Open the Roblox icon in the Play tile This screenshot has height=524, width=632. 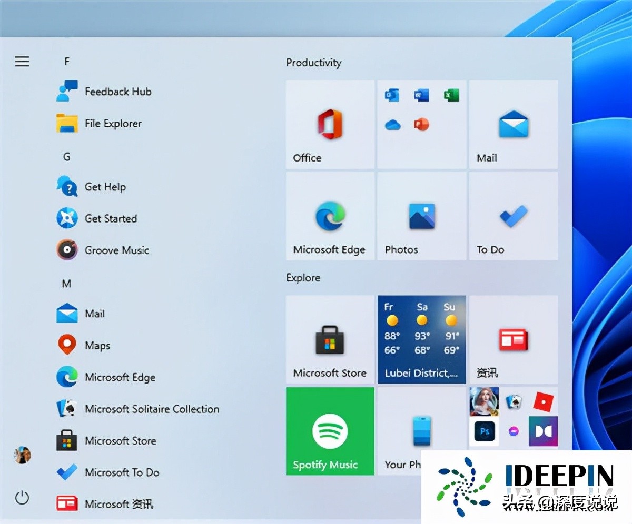[x=543, y=402]
